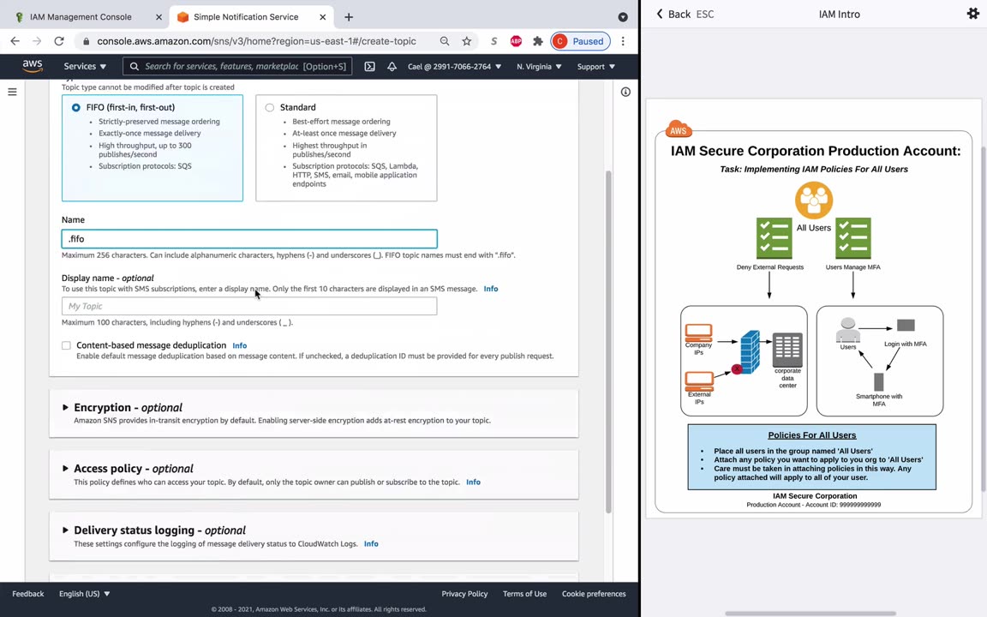The height and width of the screenshot is (617, 987).
Task: Open the browser extensions puzzle icon
Action: pyautogui.click(x=537, y=41)
